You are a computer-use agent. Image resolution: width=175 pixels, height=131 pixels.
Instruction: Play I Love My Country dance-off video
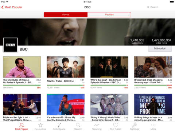66,104
